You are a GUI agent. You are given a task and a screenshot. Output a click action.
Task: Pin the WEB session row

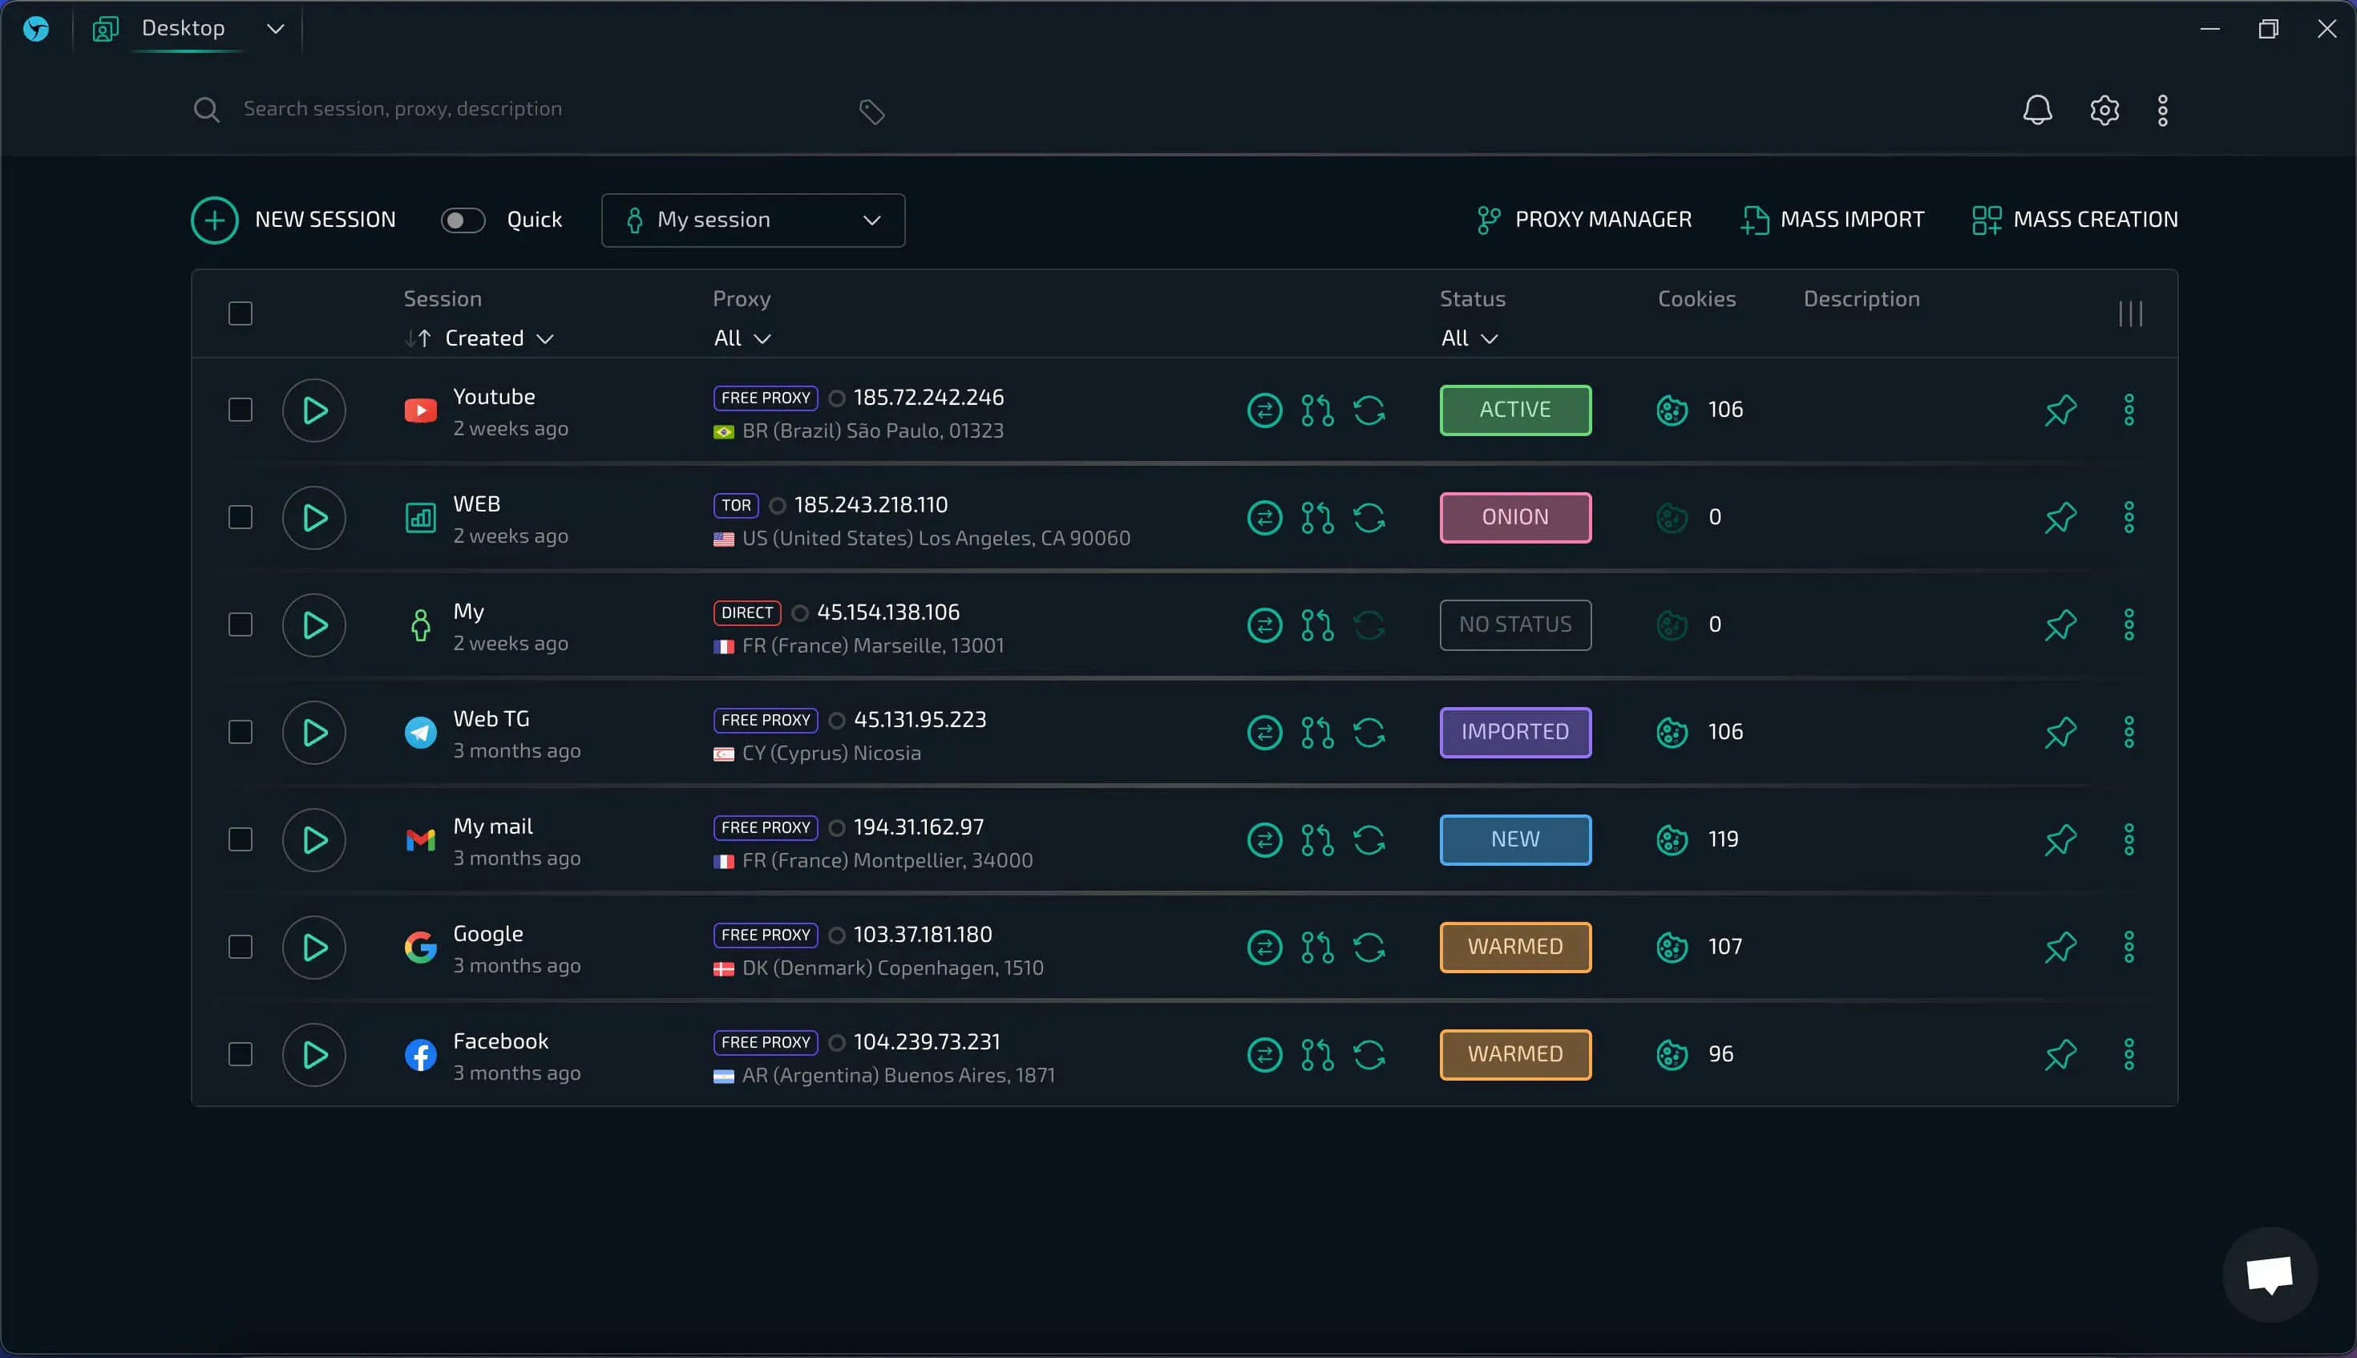coord(2060,518)
